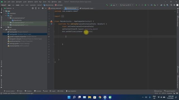Switch to the build.gradle (:app) editor tab
The height and width of the screenshot is (100, 179).
[87, 8]
